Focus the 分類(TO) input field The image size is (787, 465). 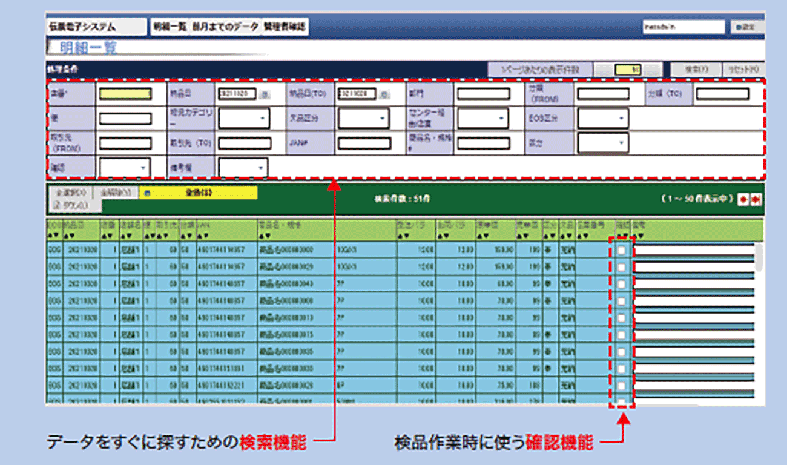pos(722,94)
